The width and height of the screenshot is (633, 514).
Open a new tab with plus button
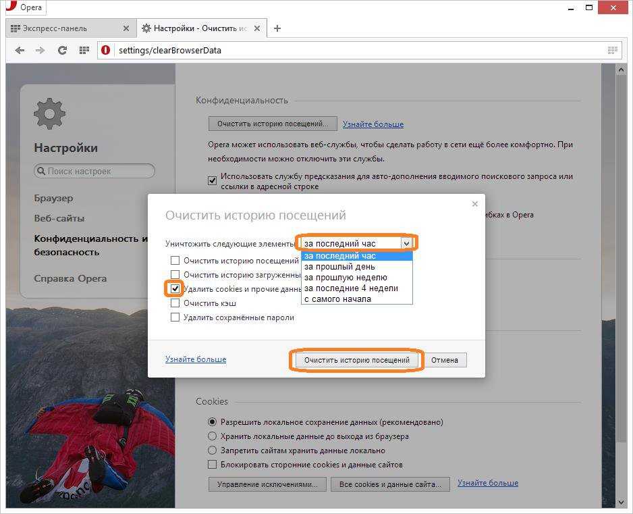[277, 28]
